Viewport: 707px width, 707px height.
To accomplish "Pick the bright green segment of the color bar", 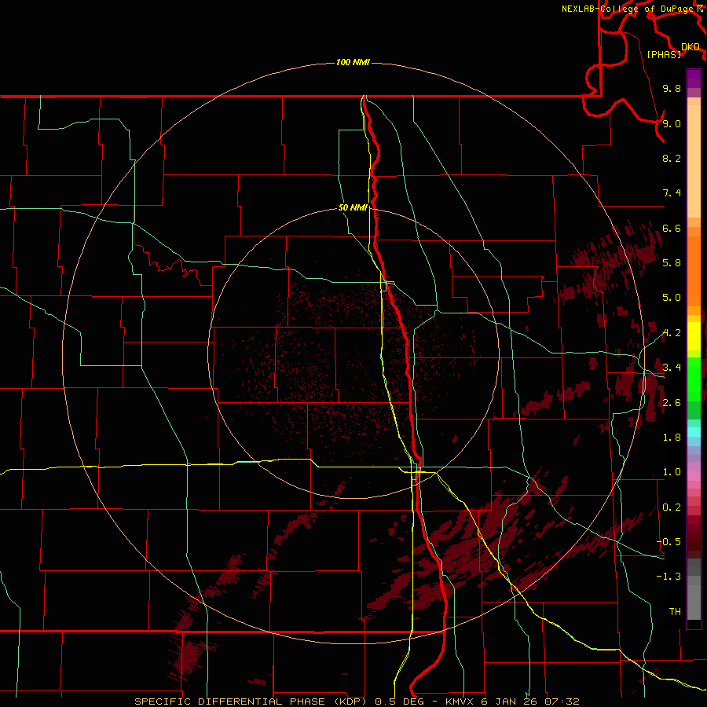I will (x=694, y=379).
